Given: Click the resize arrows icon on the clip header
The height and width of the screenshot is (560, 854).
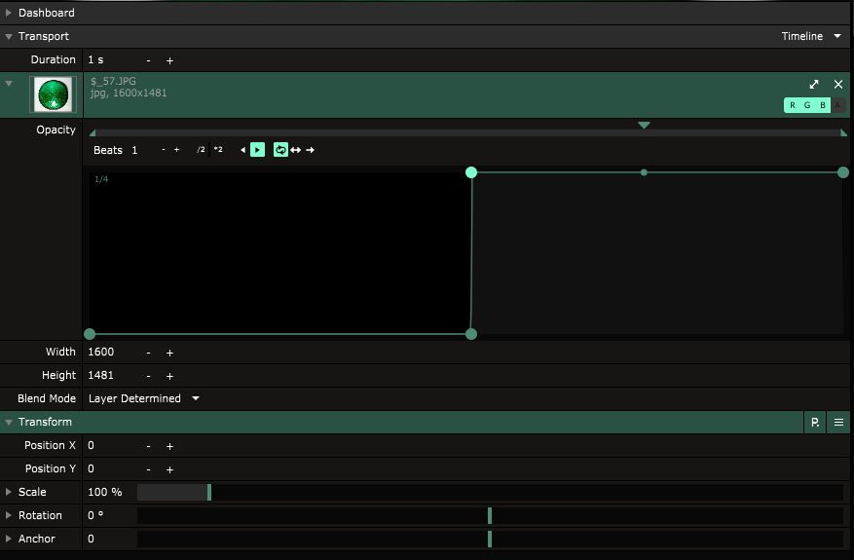Looking at the screenshot, I should point(814,85).
